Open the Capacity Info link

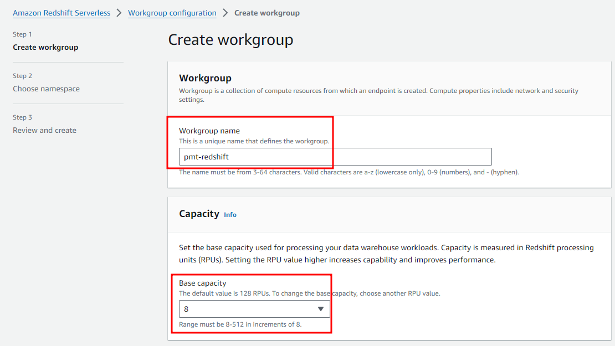[x=230, y=215]
